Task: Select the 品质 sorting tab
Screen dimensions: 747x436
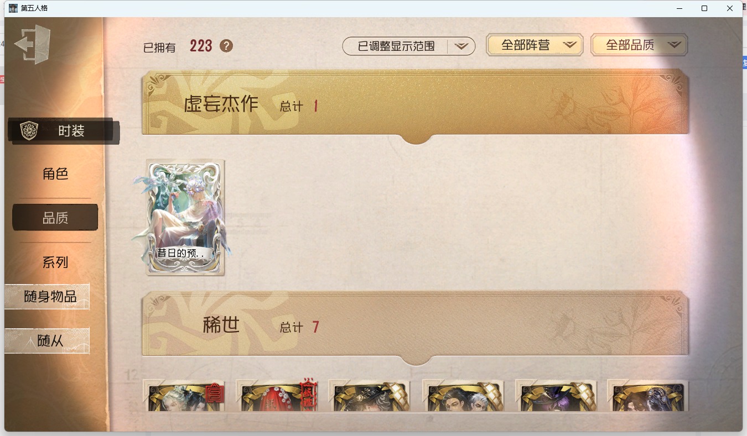Action: 55,218
